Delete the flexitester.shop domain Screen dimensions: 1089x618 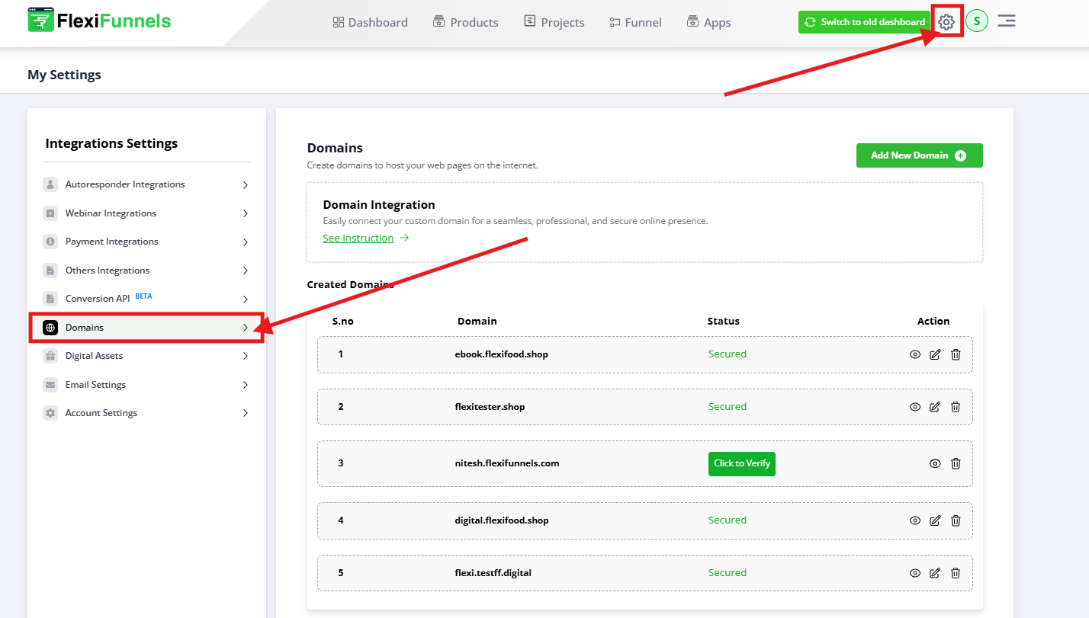[956, 407]
